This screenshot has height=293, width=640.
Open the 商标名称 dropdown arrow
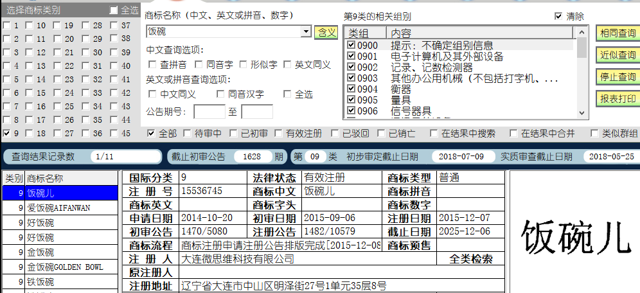point(306,31)
